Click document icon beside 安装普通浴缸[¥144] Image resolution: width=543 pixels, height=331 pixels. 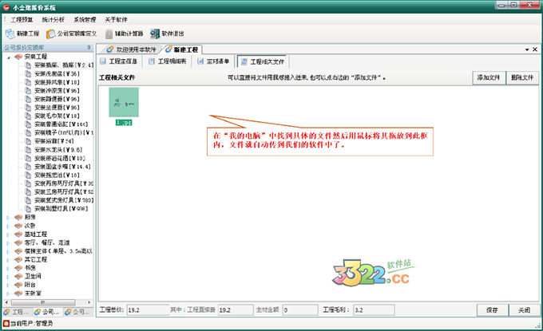click(x=28, y=124)
